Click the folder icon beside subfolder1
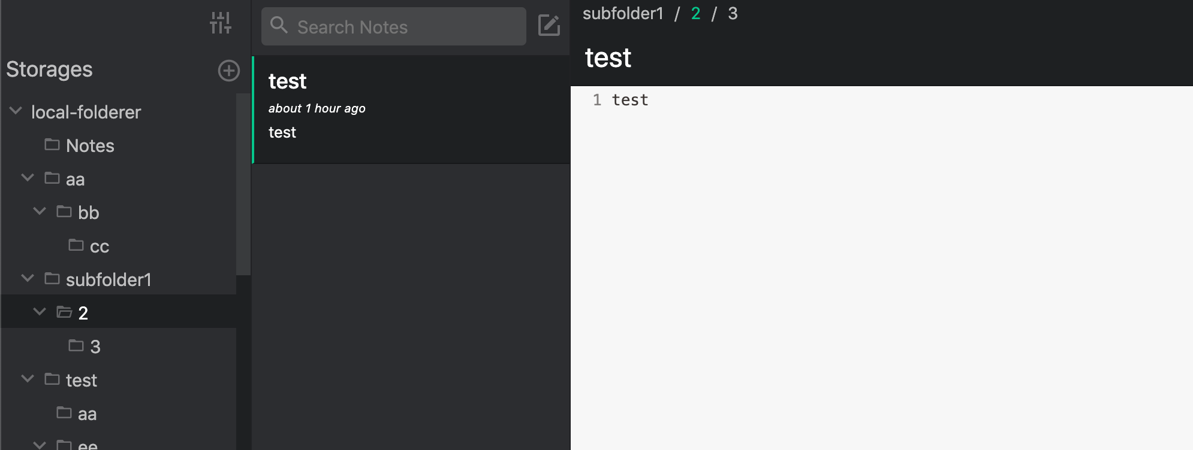The image size is (1193, 450). point(53,278)
